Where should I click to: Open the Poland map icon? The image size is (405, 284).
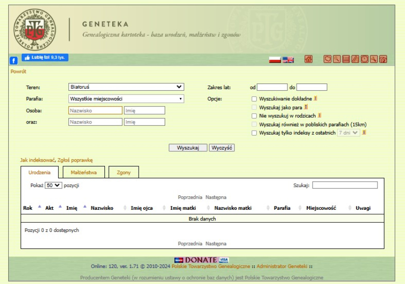[x=327, y=59]
